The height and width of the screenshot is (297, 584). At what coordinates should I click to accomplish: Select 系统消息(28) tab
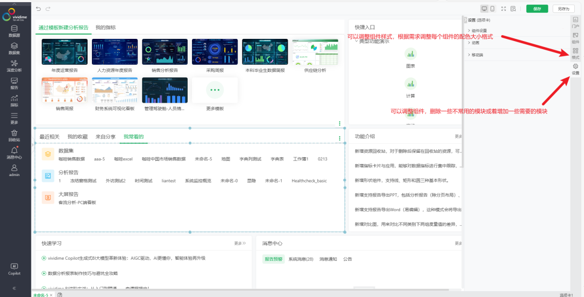301,259
